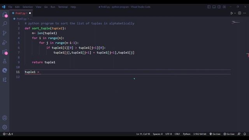Viewport: 249px width, 140px height.
Task: Open the Extensions view
Action: (x=5, y=52)
